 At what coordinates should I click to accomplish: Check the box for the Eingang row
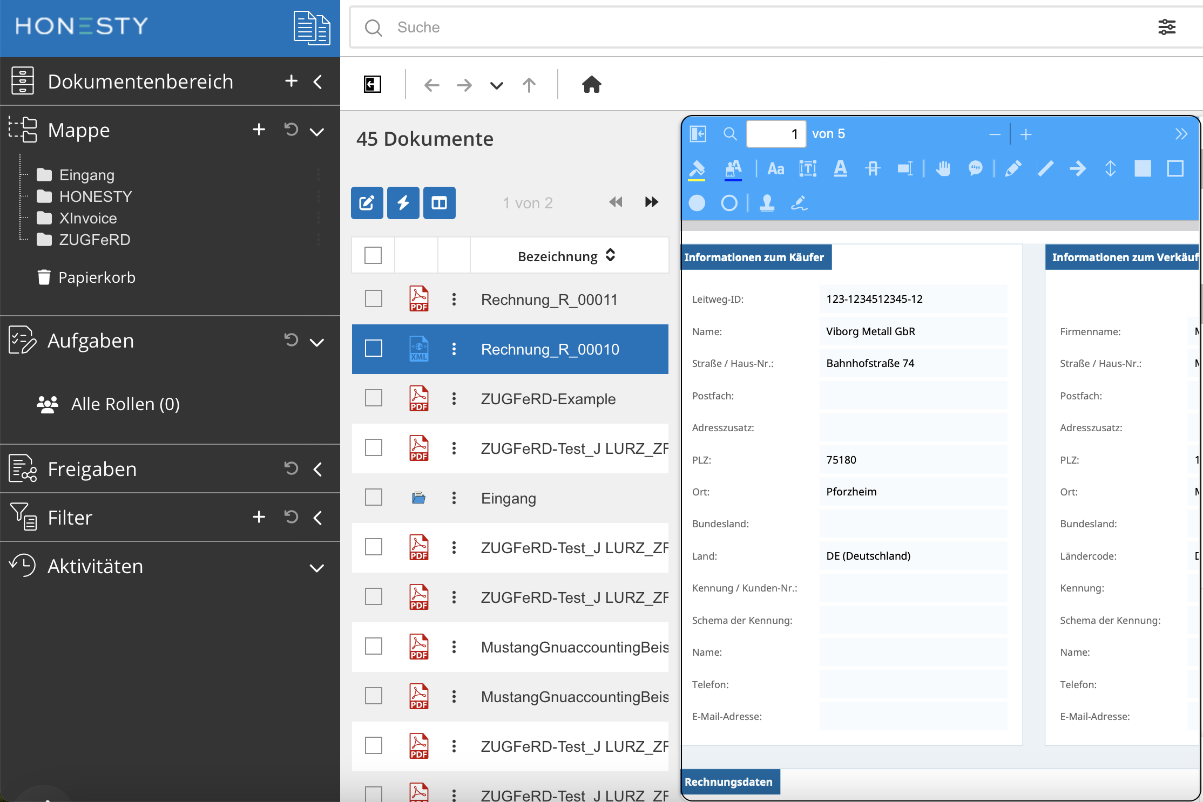pyautogui.click(x=374, y=497)
